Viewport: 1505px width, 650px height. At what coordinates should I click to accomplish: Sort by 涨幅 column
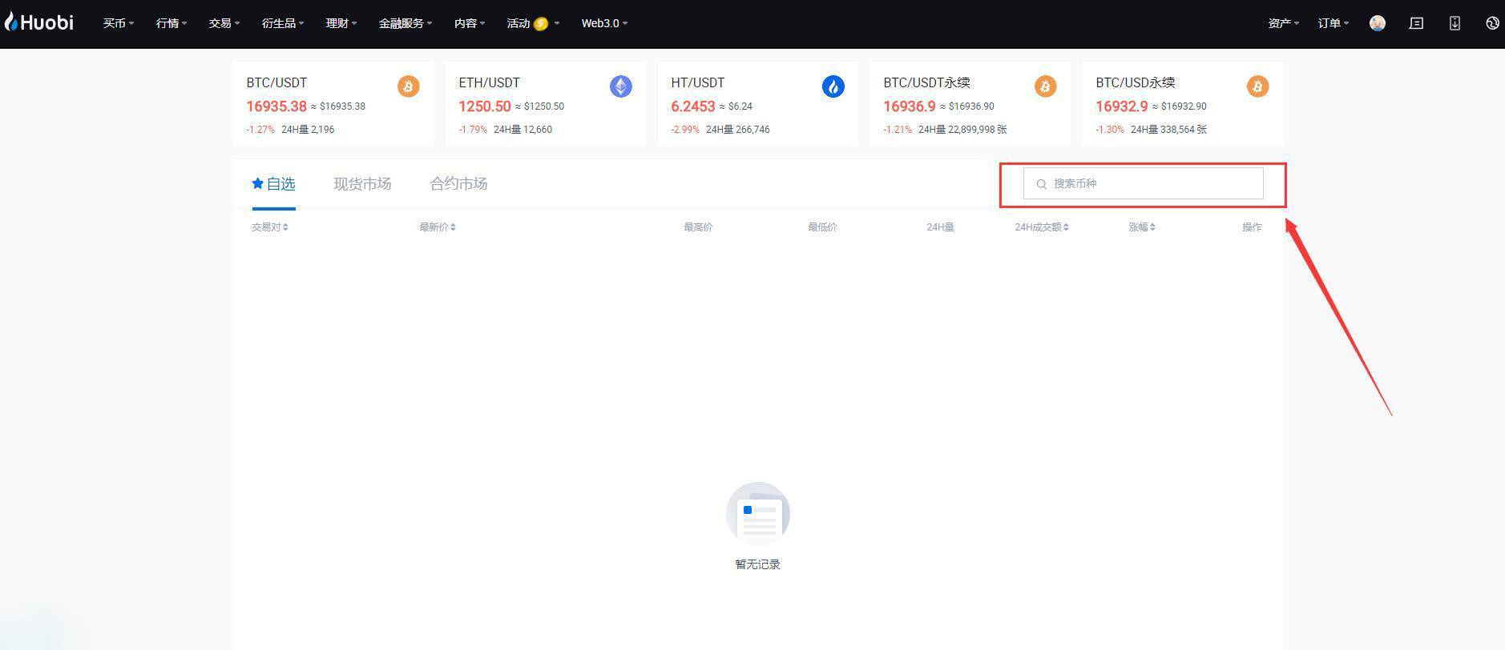point(1141,227)
